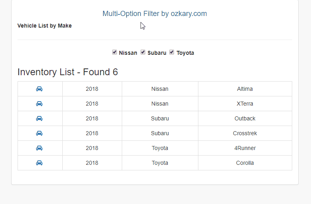Click the car icon in the XTerra row

(x=39, y=104)
